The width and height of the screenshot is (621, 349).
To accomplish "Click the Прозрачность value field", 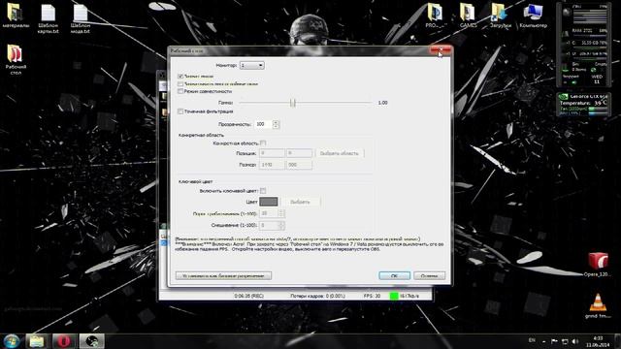I will click(263, 124).
